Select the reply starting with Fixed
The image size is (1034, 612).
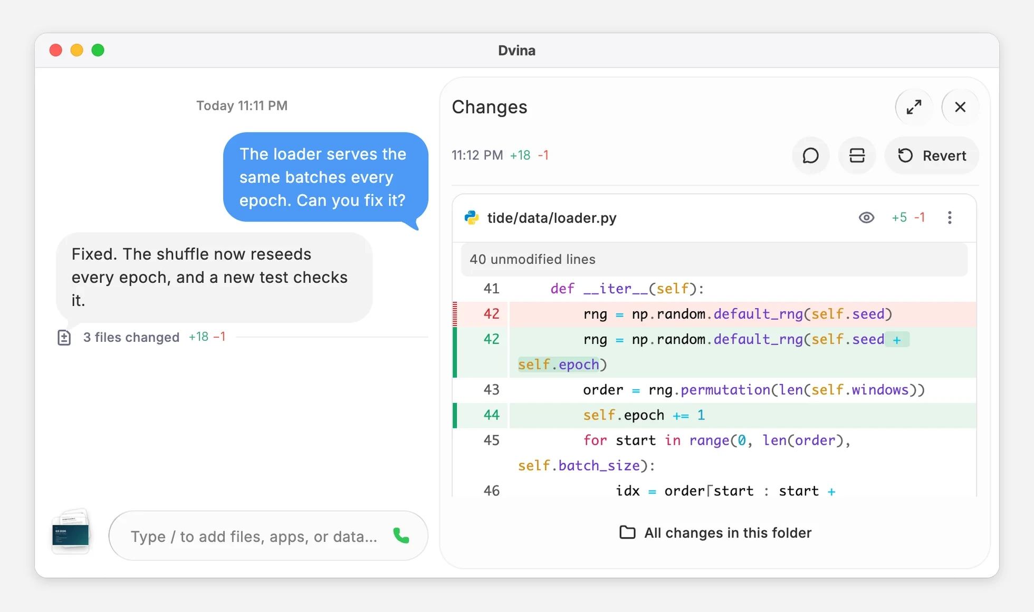click(214, 278)
